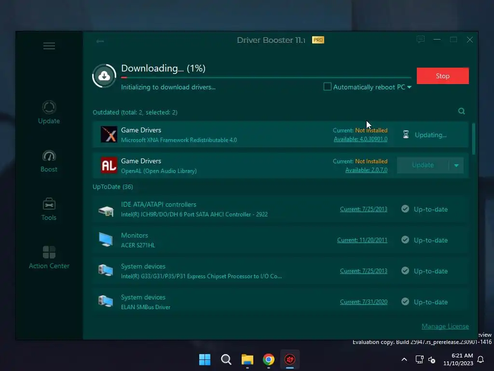494x371 pixels.
Task: Open Current 11/20/2011 link for ACER monitor
Action: (362, 240)
